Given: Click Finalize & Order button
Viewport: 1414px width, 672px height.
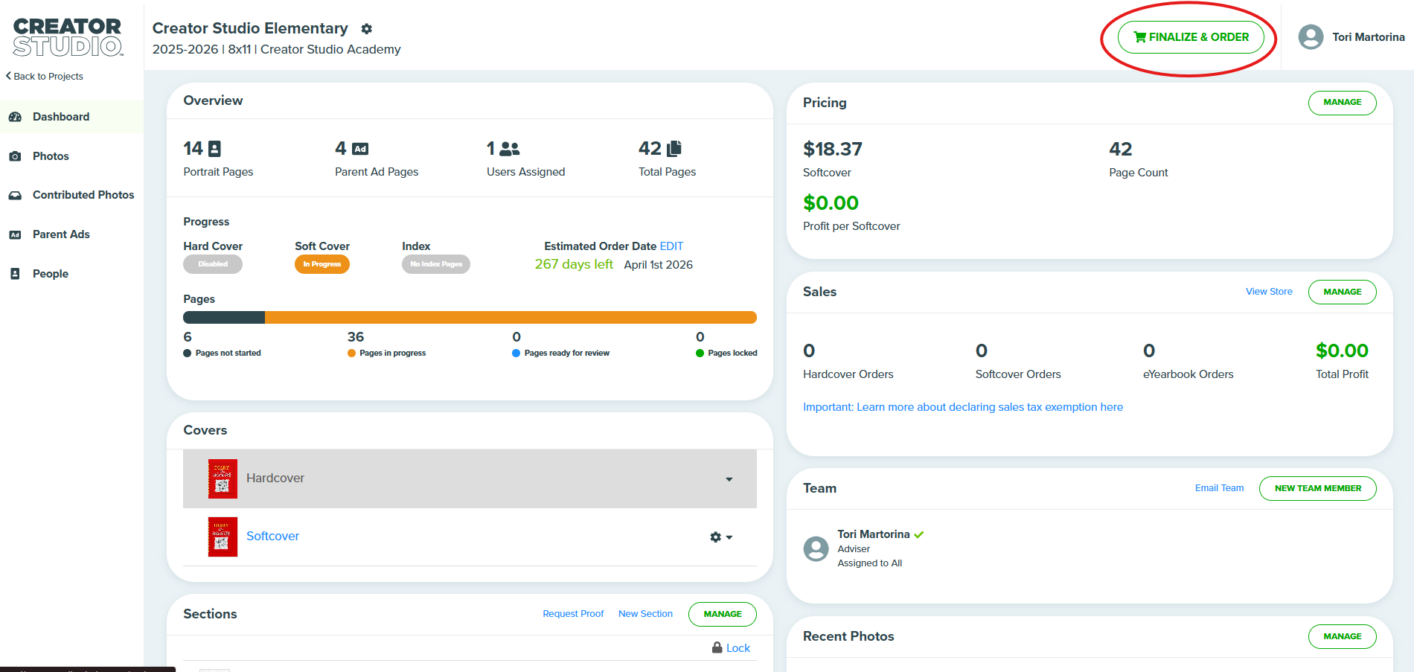Looking at the screenshot, I should (x=1191, y=37).
